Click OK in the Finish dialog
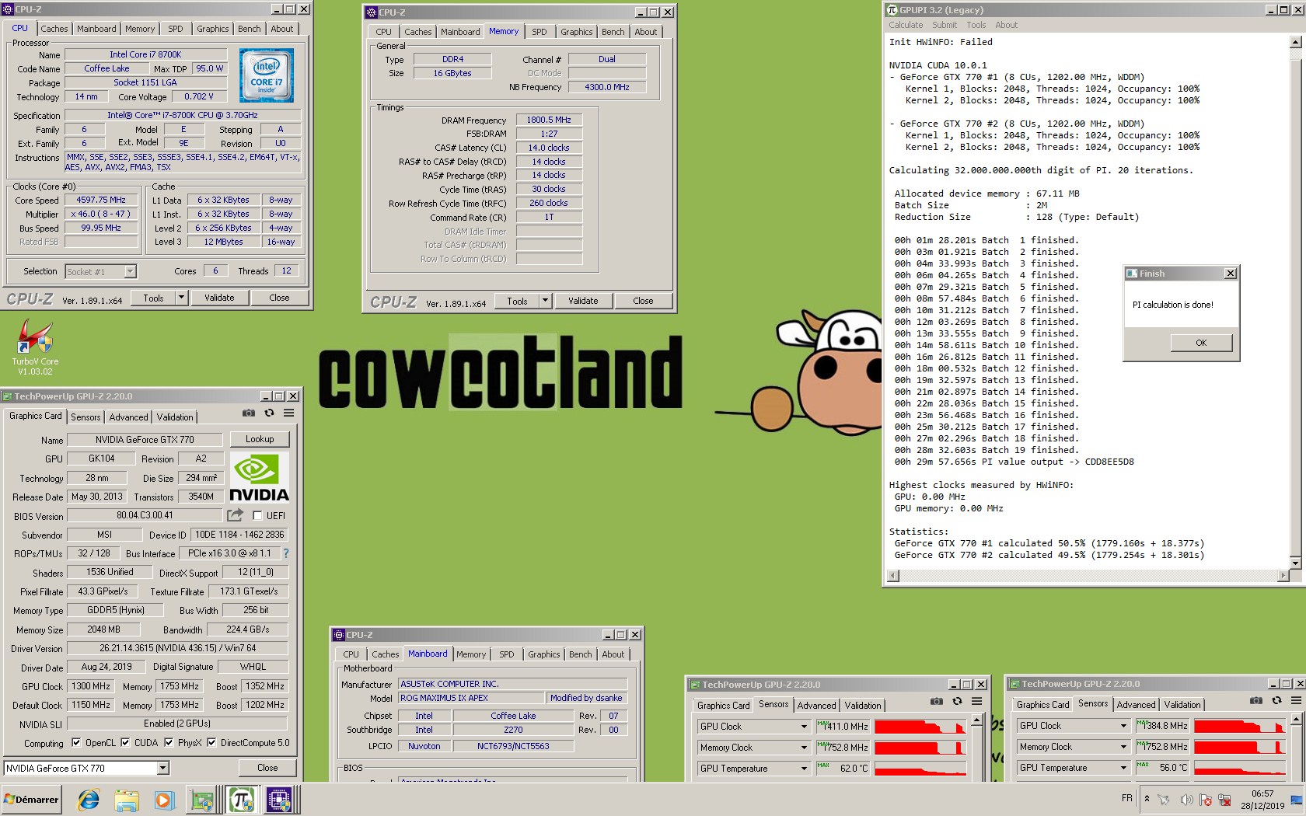1306x816 pixels. click(1201, 343)
